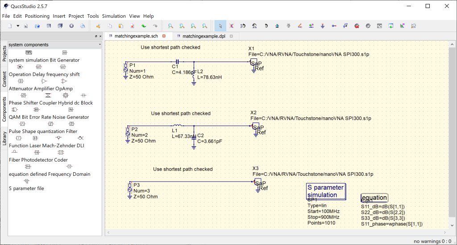Screen dimensions: 457x245
Task: Select the S parameter simulation block
Action: coord(326,191)
